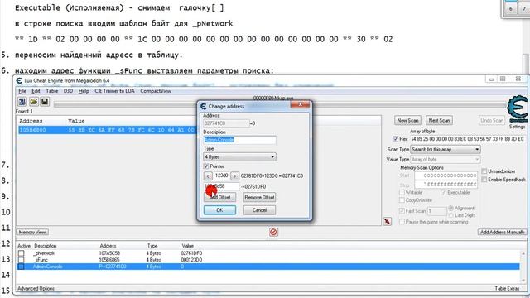
Task: Activate the _sFunc entry checkbox
Action: click(x=21, y=260)
